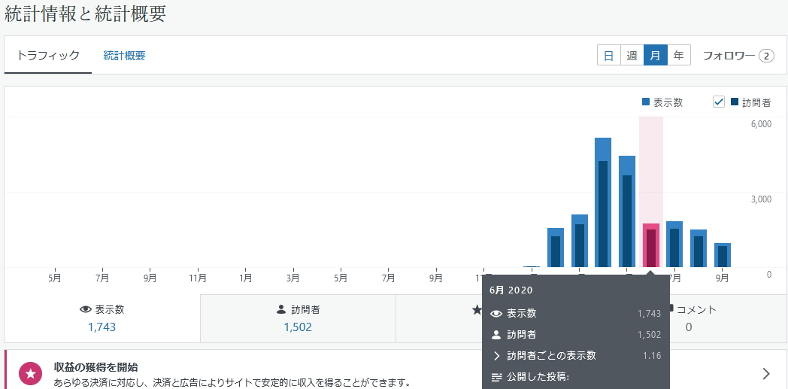This screenshot has width=788, height=389.
Task: Open the トラフィック tab
Action: [x=48, y=55]
